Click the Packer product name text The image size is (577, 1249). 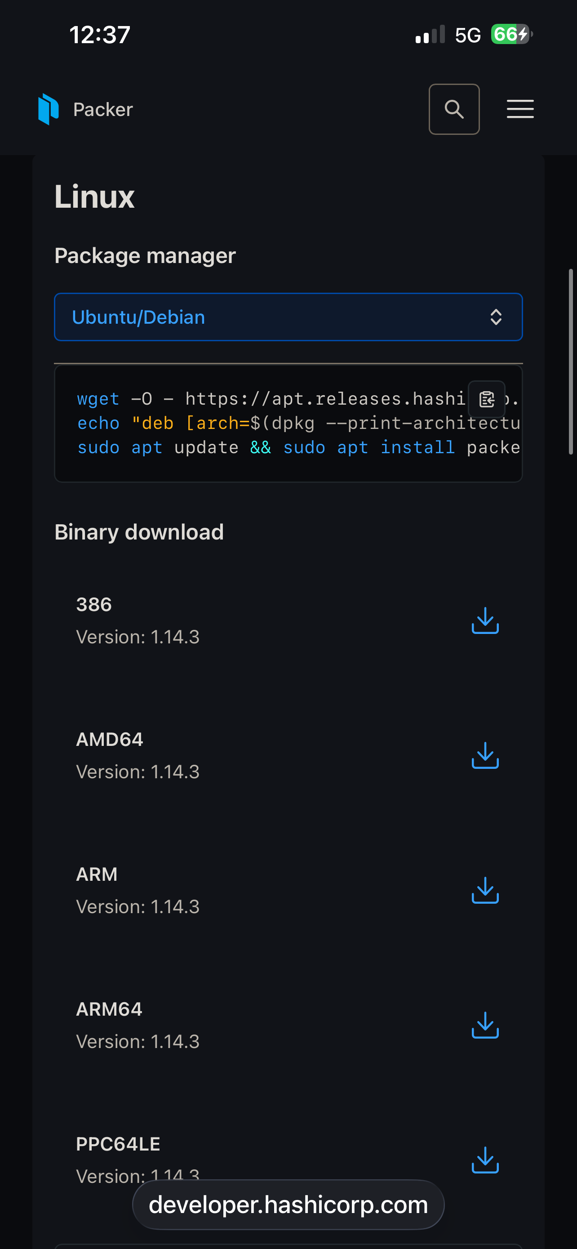(x=103, y=110)
